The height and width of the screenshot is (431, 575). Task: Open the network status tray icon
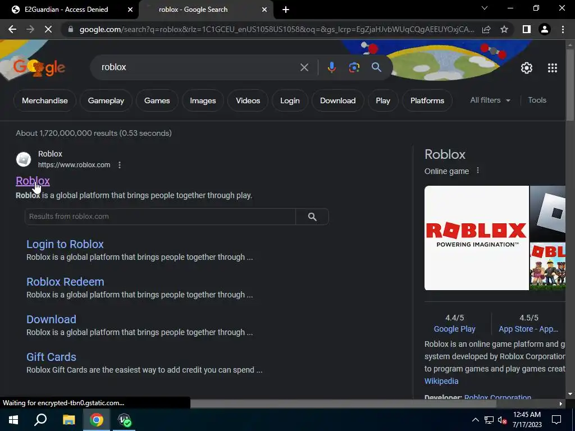489,420
